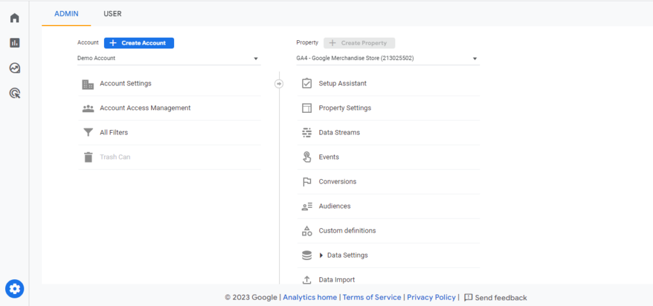Screen dimensions: 653x306
Task: Click the Property Settings layout icon
Action: 307,108
